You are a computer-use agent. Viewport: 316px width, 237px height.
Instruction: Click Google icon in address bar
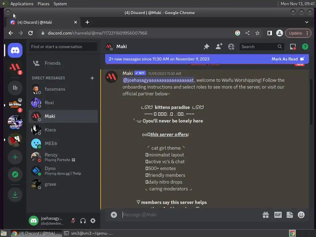coord(238,33)
